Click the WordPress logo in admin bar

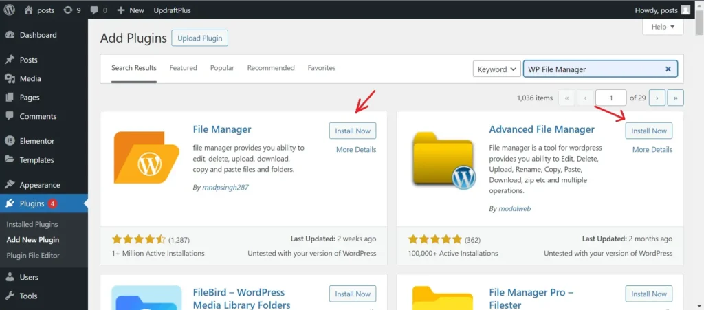coord(10,10)
